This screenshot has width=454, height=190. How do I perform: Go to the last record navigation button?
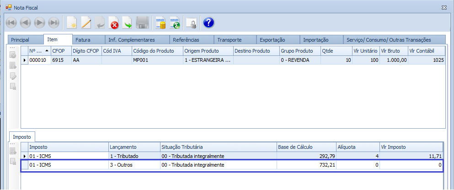54,22
